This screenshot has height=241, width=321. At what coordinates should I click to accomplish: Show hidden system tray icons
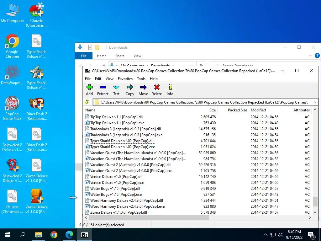pos(265,235)
